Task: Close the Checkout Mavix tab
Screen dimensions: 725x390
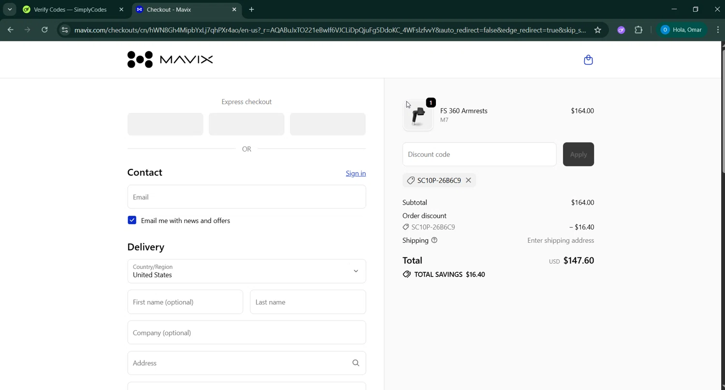Action: tap(234, 9)
